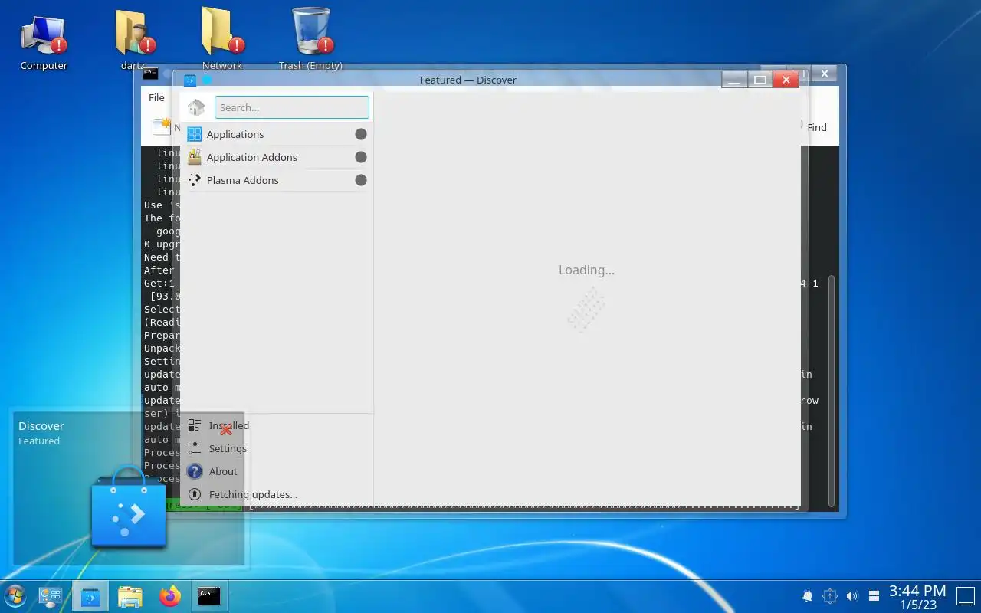Close the terminal window behind Discover

click(825, 74)
